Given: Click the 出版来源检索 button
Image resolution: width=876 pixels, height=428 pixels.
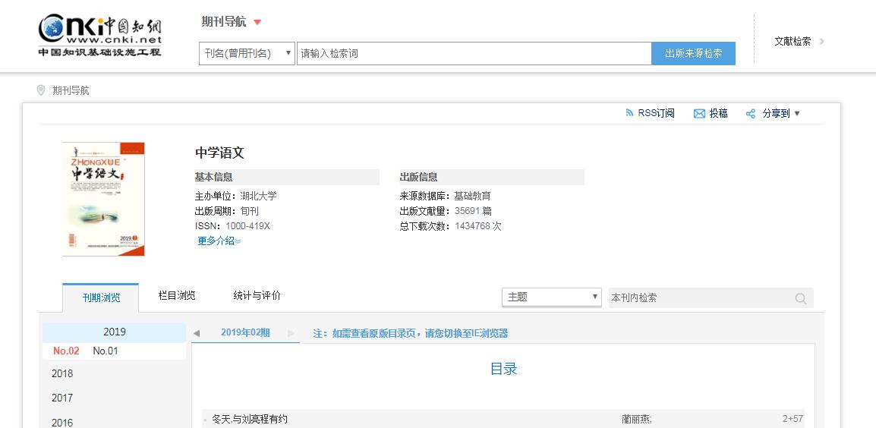Looking at the screenshot, I should (693, 54).
